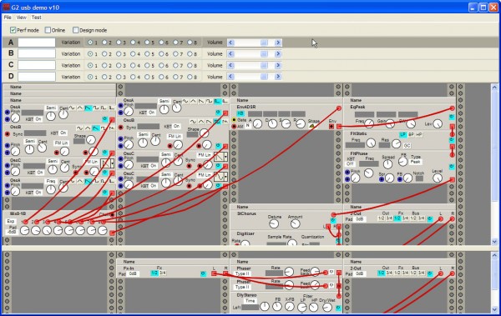501x316 pixels.
Task: Enable the Design mode checkbox
Action: coord(75,30)
